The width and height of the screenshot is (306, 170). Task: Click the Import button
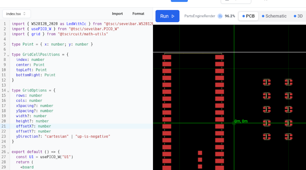tap(117, 14)
